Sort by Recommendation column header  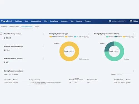click(x=92, y=80)
